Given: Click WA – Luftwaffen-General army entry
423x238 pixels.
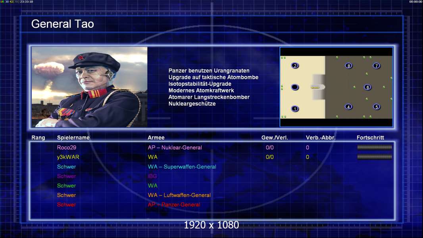Looking at the screenshot, I should [179, 195].
